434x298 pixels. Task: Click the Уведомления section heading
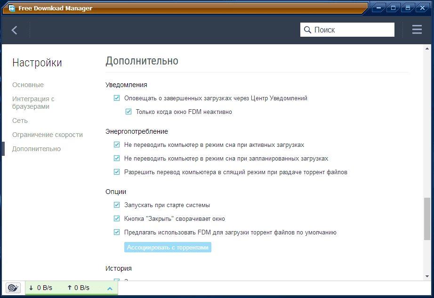pos(126,85)
